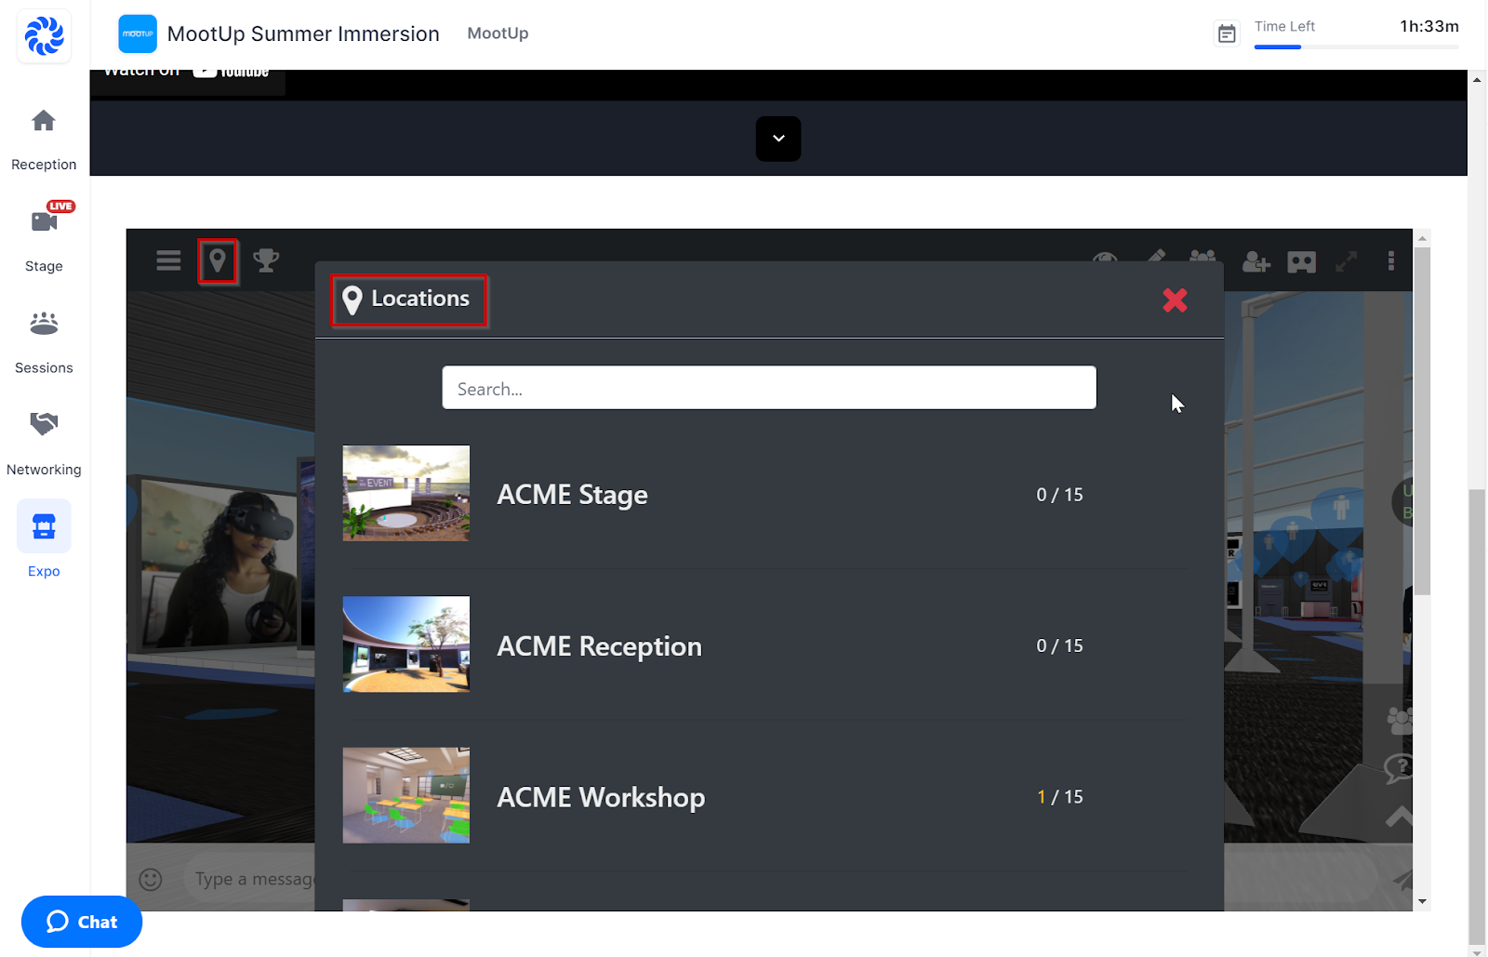Click the 1h:33m time remaining value
Viewport: 1488px width, 957px height.
click(x=1429, y=27)
